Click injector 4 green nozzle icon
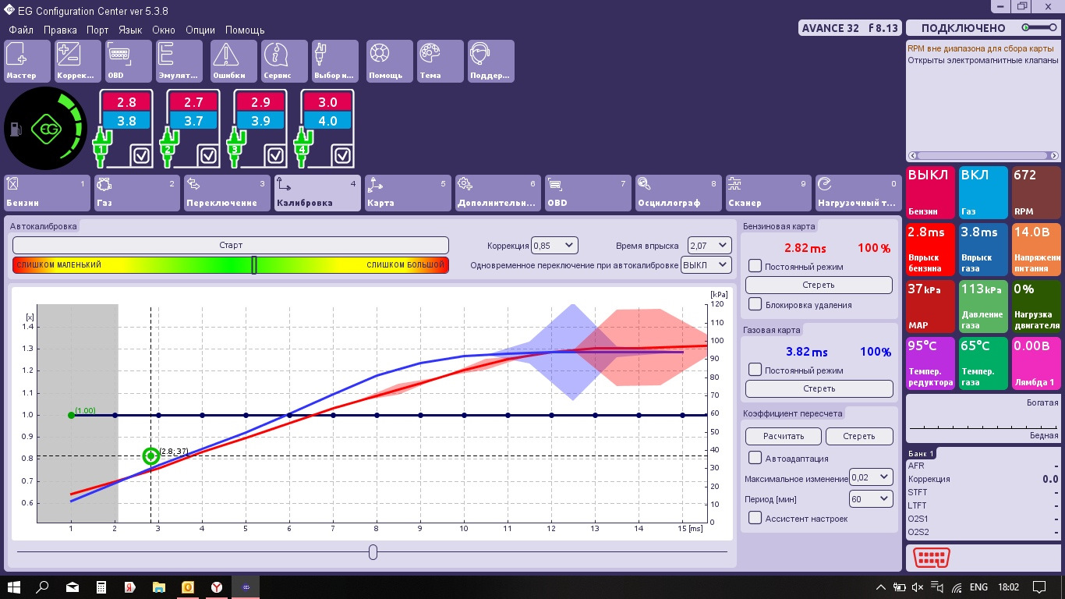 click(303, 149)
